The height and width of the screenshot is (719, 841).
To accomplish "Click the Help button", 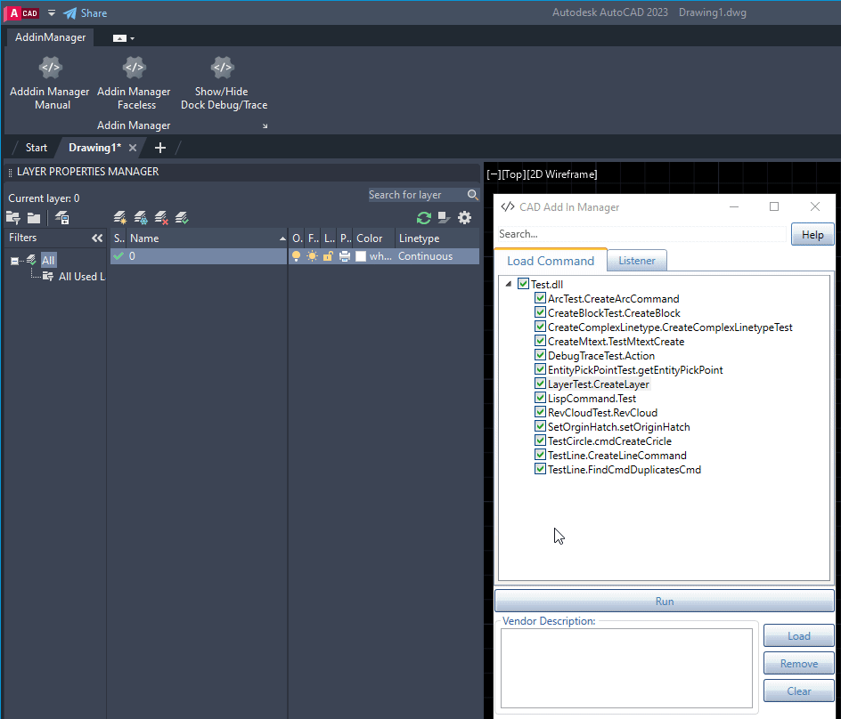I will coord(812,235).
